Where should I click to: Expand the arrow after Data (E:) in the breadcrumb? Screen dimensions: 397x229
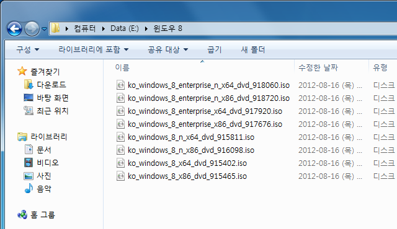tap(146, 28)
